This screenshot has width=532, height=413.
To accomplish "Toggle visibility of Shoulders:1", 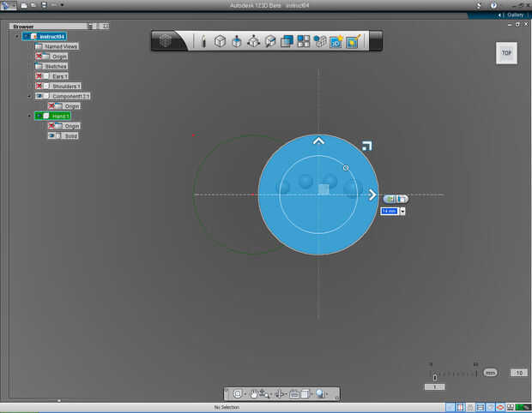I will (40, 87).
